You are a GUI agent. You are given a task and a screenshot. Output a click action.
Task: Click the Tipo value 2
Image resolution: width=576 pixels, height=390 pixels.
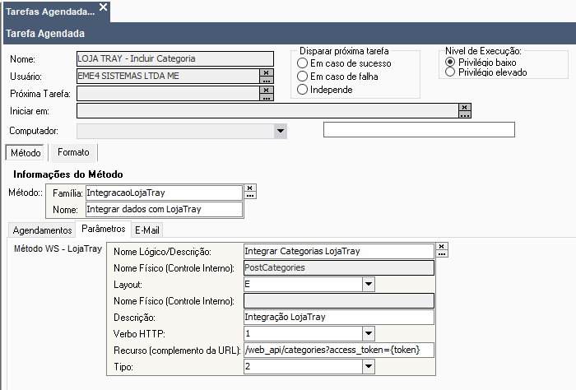(x=303, y=366)
